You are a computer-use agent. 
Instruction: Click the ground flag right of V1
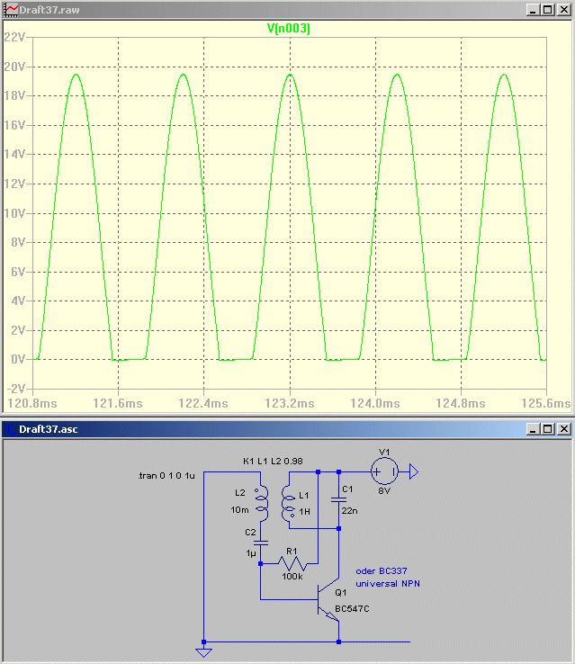click(414, 471)
